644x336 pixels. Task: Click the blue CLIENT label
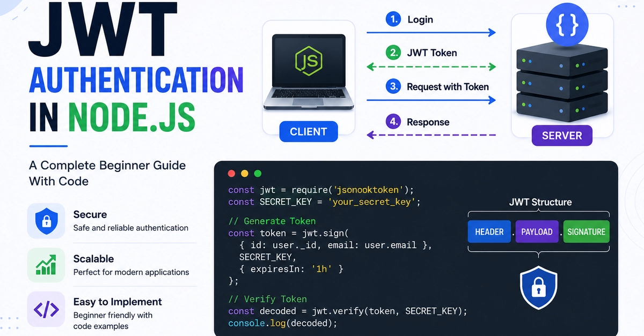[x=309, y=132]
